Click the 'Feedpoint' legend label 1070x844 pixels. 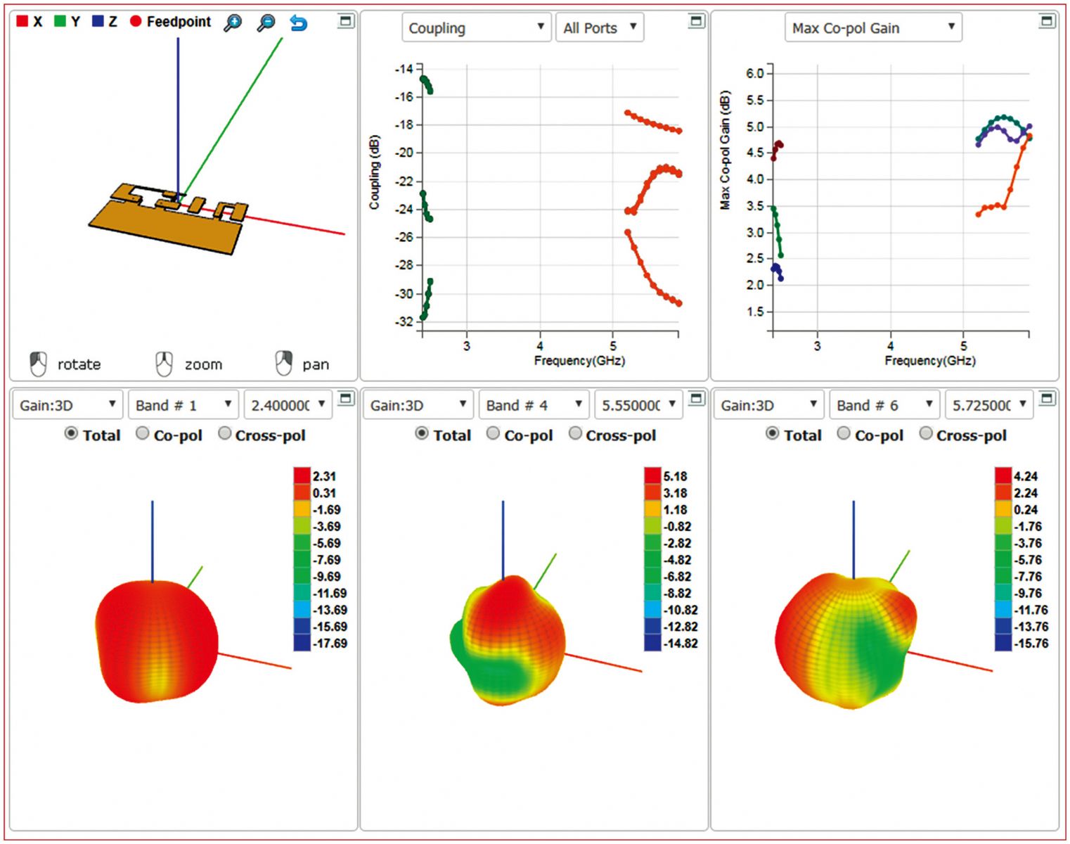point(179,22)
